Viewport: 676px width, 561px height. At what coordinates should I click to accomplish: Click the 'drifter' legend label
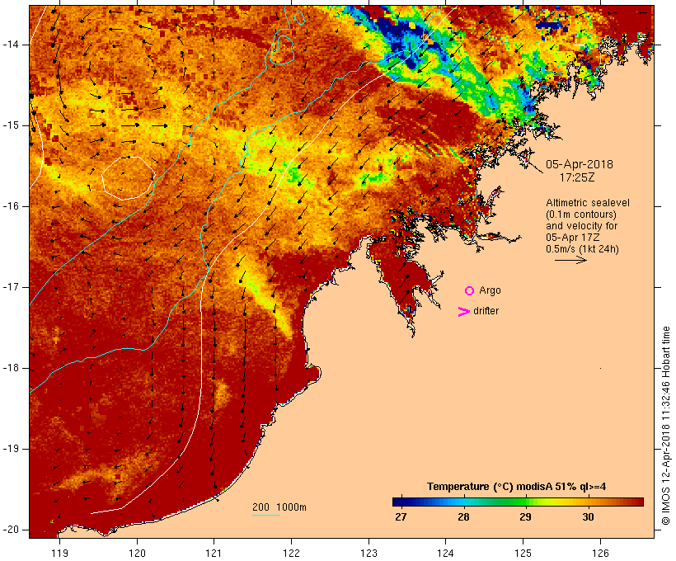pyautogui.click(x=486, y=311)
